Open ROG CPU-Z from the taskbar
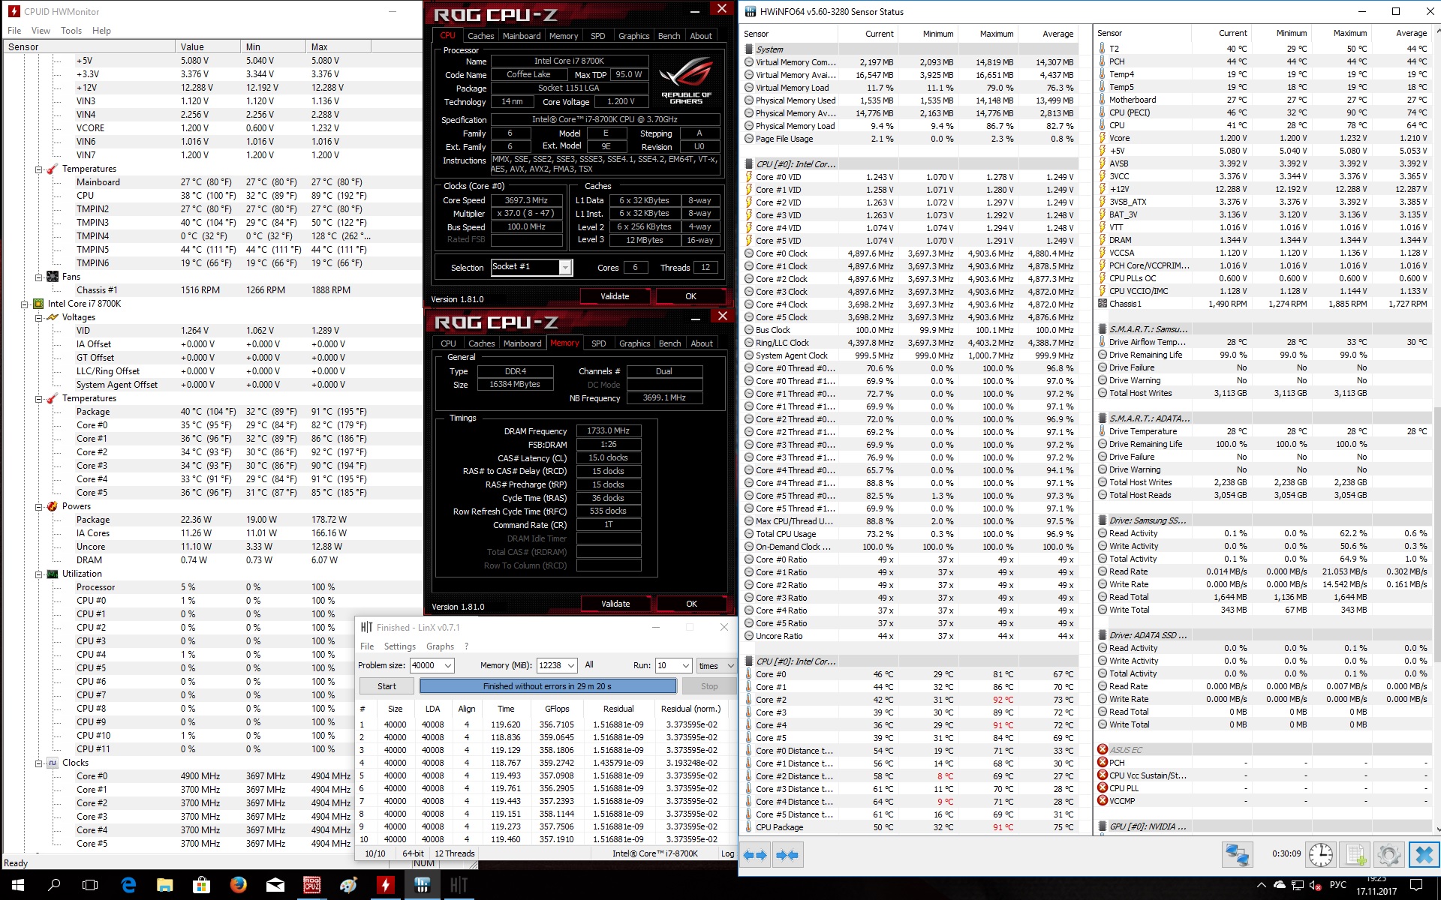The height and width of the screenshot is (900, 1441). click(x=312, y=885)
